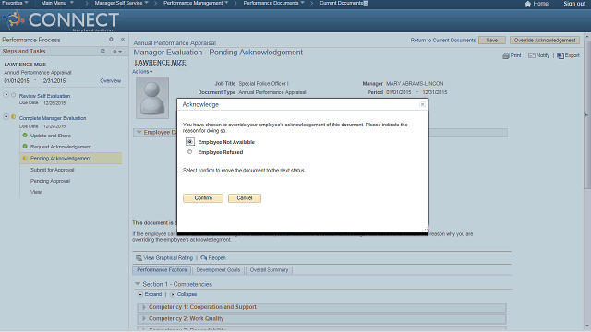Click the Acknowledge dialog resize handle
The width and height of the screenshot is (591, 332).
pos(425,230)
